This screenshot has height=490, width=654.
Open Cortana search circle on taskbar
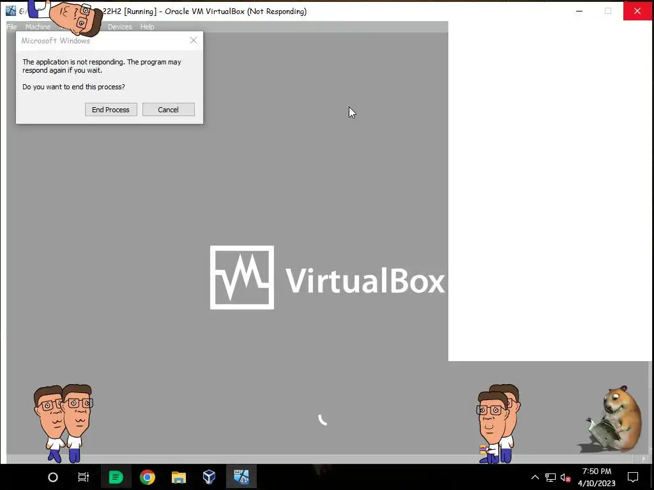(x=53, y=477)
